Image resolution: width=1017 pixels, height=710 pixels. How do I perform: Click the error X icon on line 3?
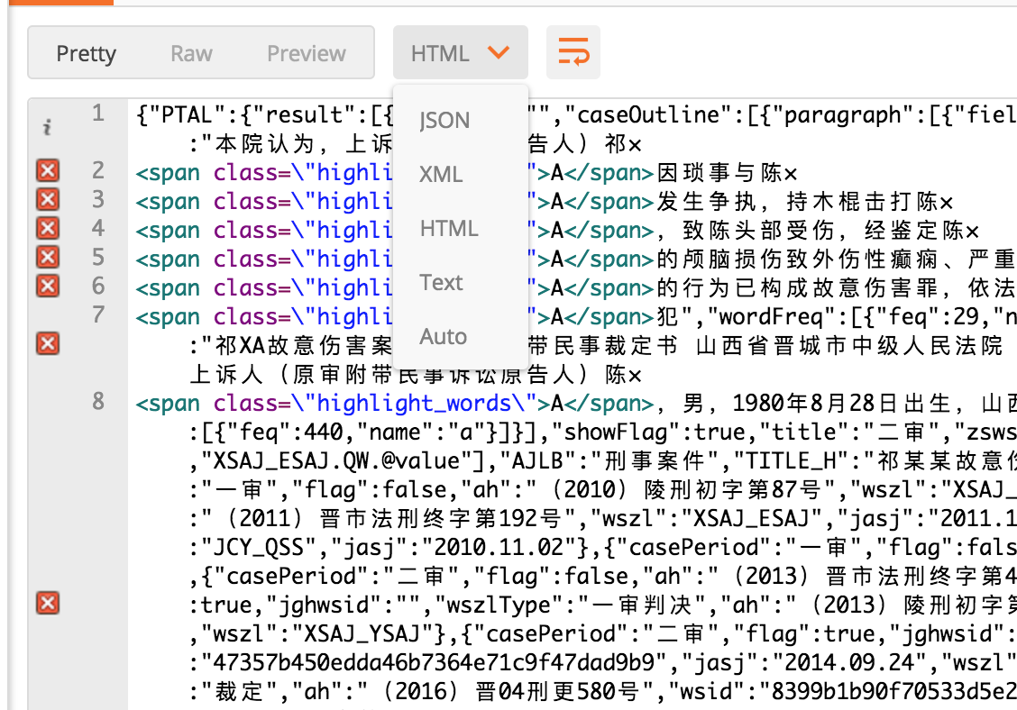point(47,199)
